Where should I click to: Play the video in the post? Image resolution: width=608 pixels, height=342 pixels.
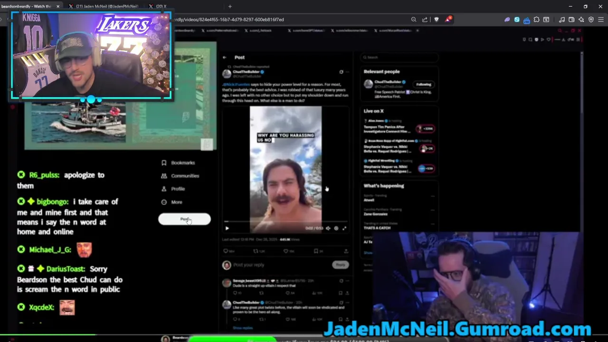[x=227, y=228]
